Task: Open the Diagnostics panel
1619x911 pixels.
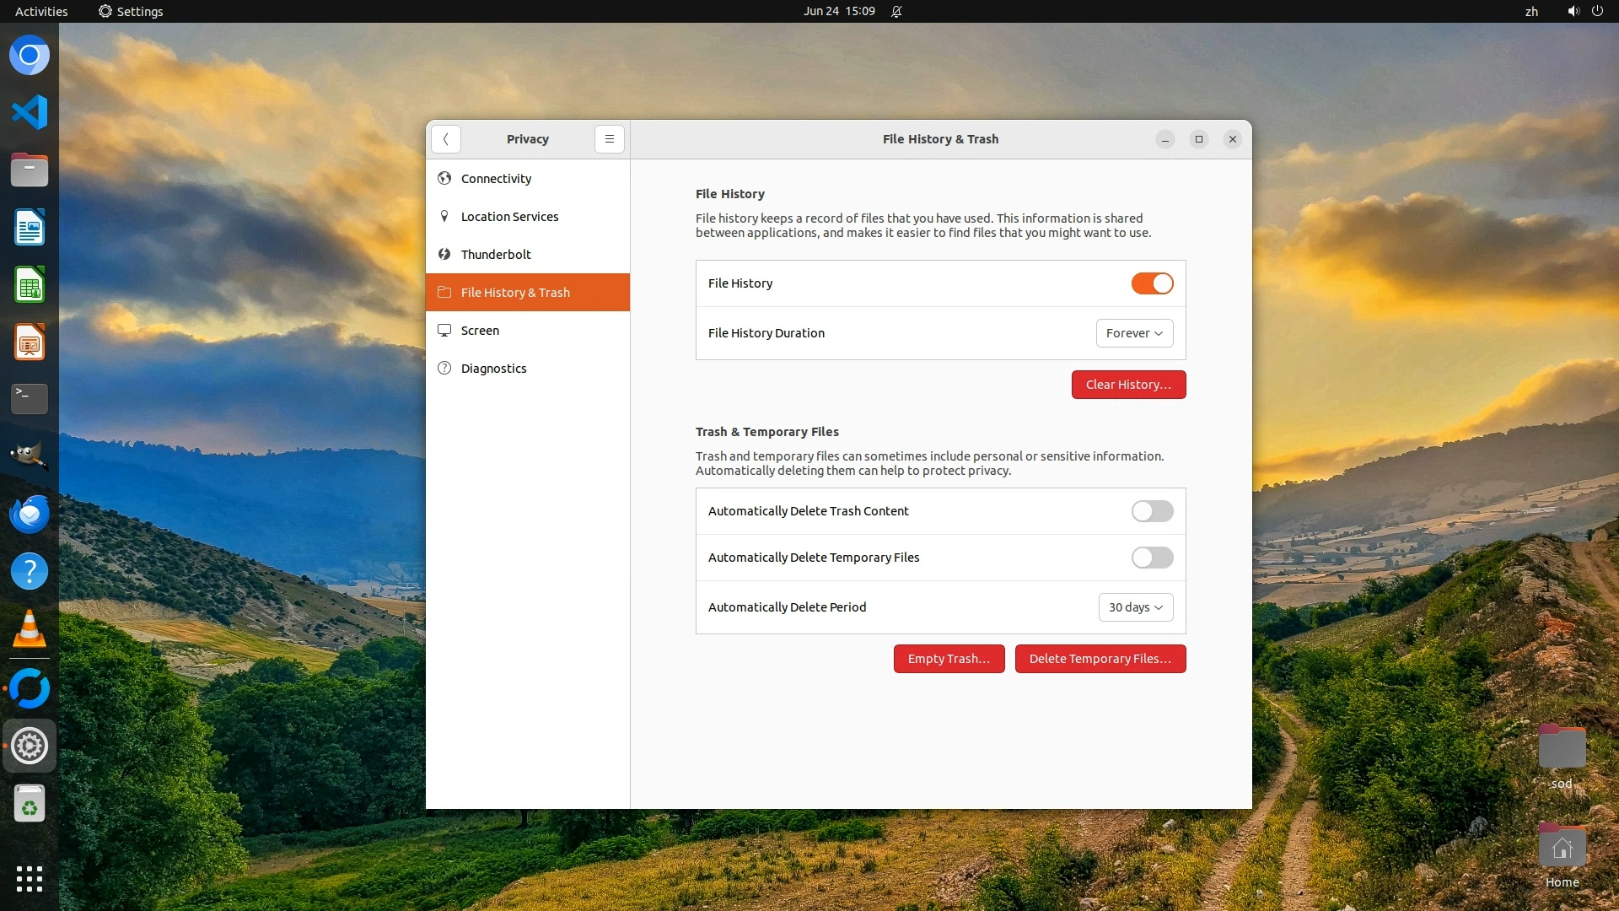Action: point(493,369)
